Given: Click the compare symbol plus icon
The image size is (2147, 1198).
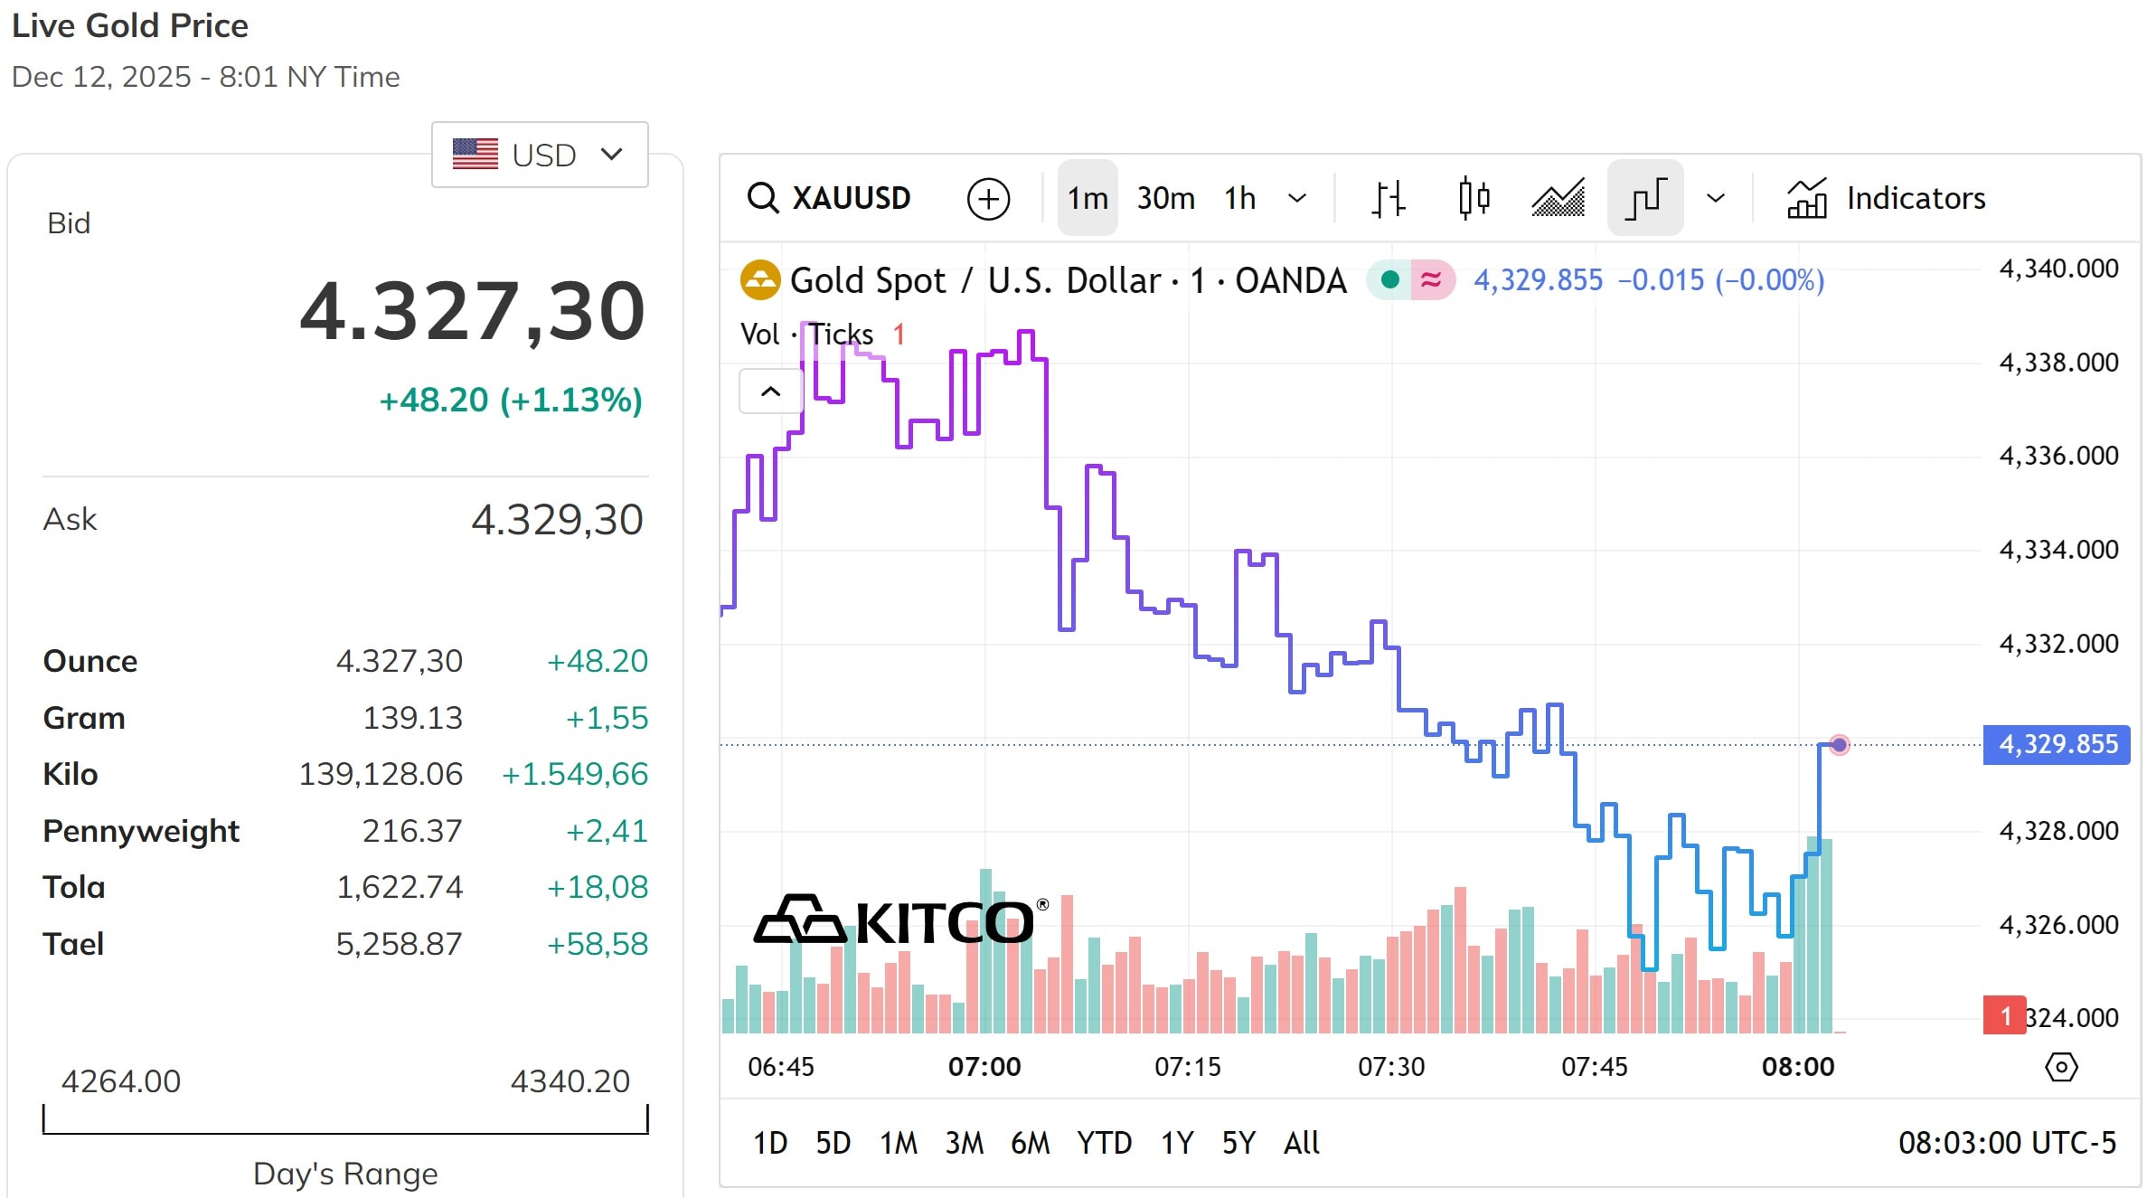Looking at the screenshot, I should 988,198.
